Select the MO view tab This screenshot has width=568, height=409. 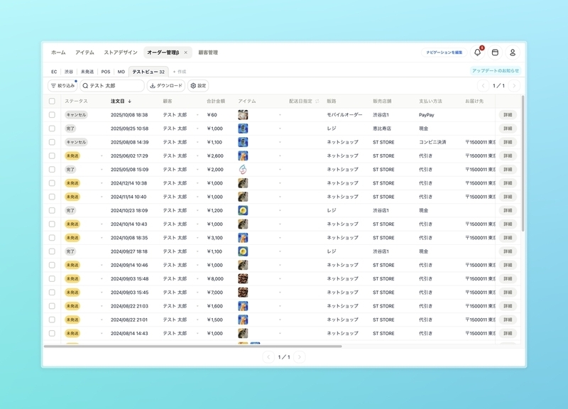pyautogui.click(x=121, y=72)
